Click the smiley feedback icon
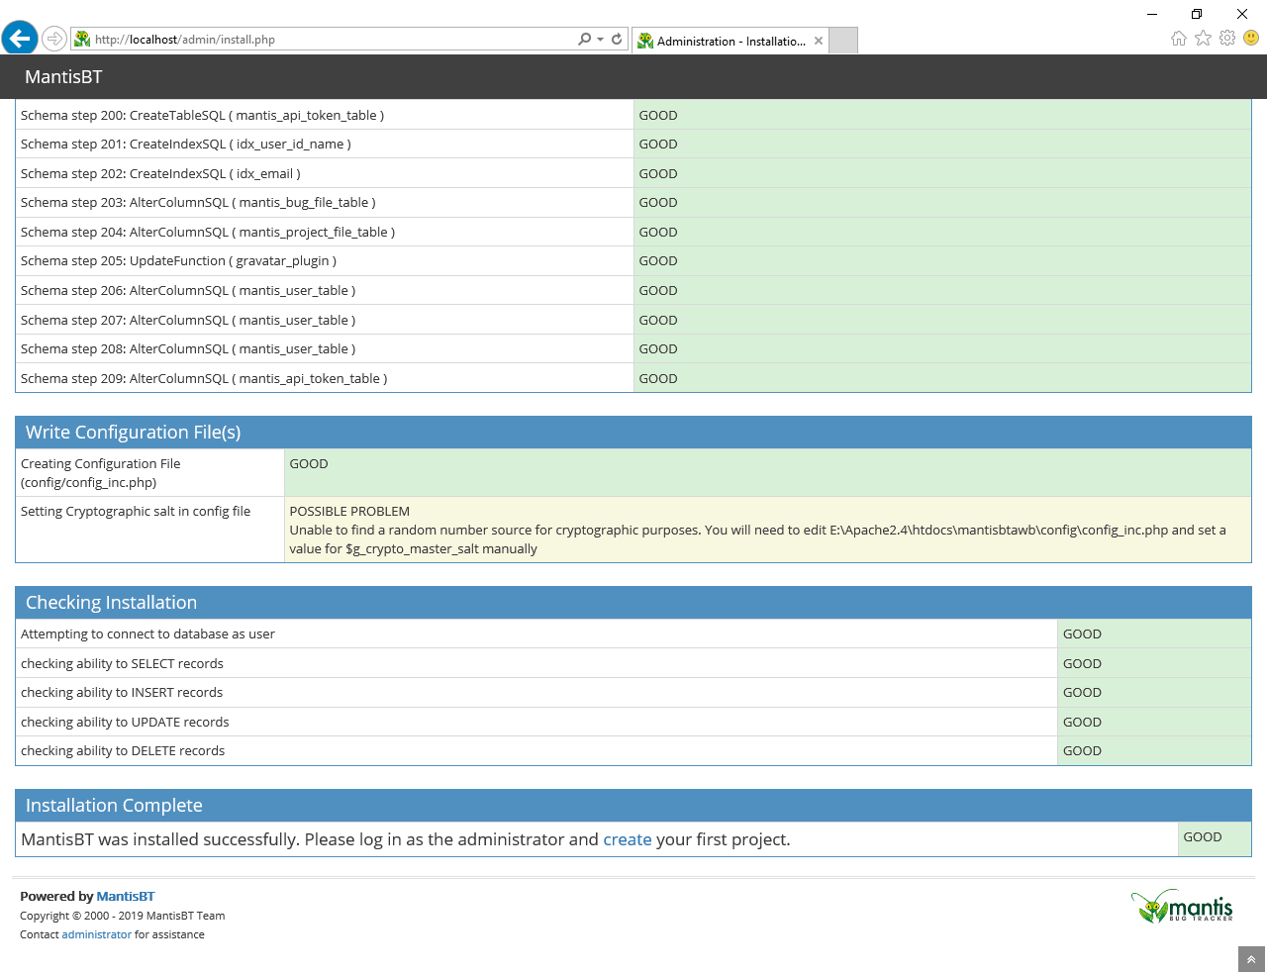1267x974 pixels. coord(1251,38)
